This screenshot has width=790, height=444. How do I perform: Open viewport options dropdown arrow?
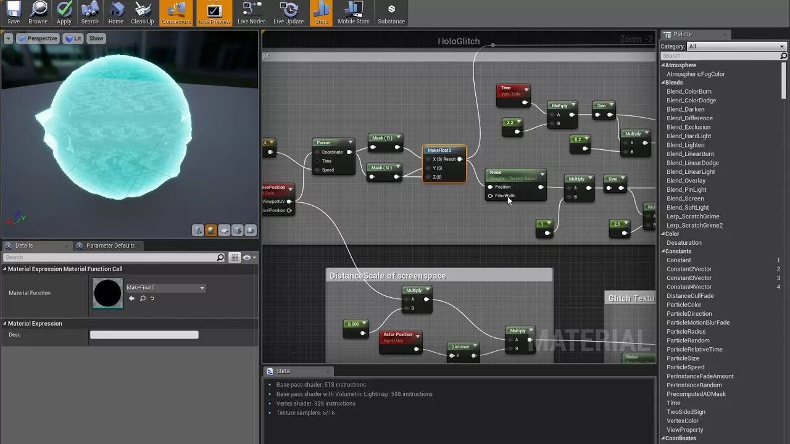pyautogui.click(x=8, y=38)
